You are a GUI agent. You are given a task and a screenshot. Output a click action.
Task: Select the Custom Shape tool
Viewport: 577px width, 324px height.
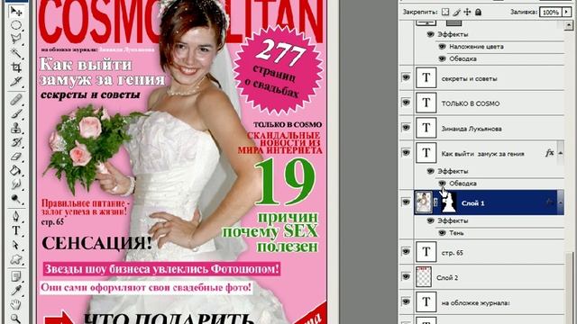pyautogui.click(x=16, y=259)
